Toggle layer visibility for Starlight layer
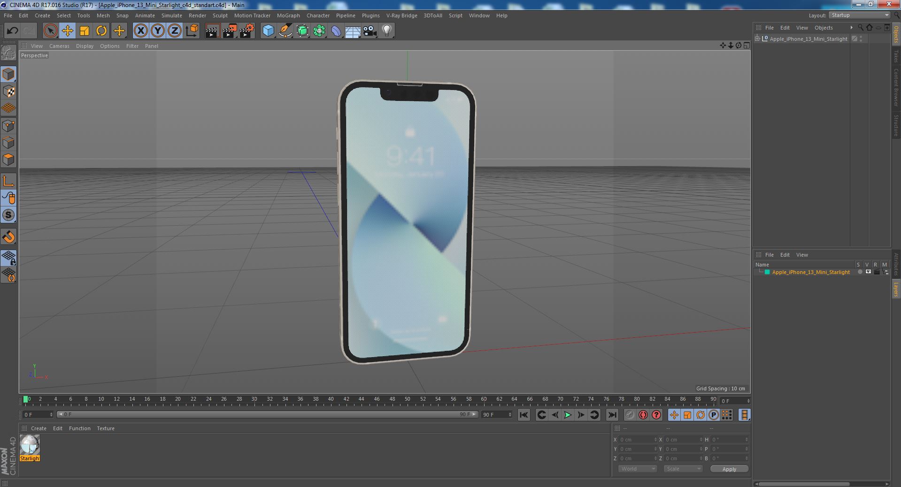 tap(868, 272)
